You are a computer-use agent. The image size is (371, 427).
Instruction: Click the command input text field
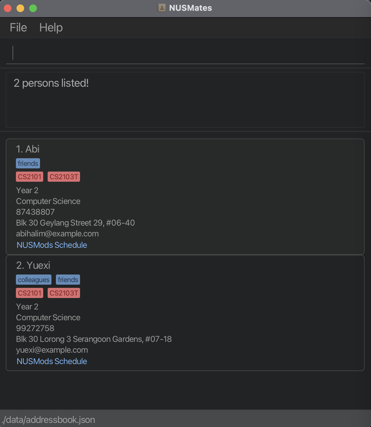tap(185, 53)
